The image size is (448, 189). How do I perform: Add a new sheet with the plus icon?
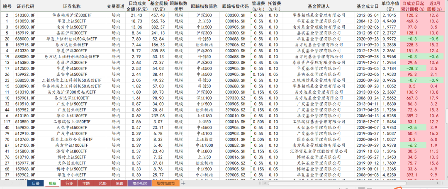(183, 183)
